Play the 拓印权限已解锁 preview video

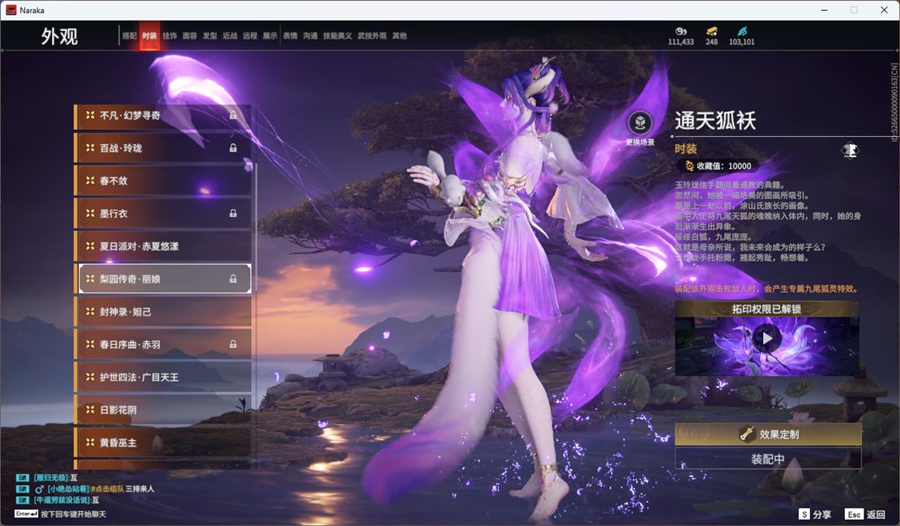point(767,339)
